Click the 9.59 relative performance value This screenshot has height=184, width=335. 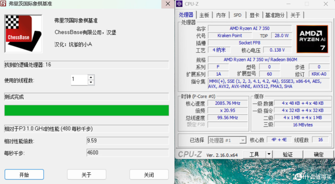(x=127, y=141)
